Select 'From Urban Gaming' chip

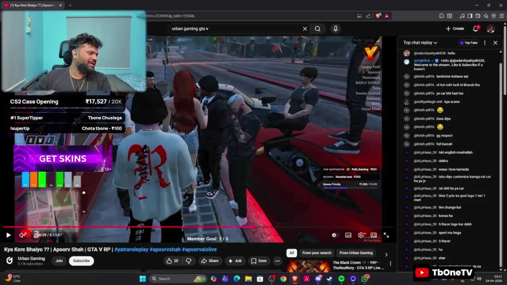coord(356,253)
